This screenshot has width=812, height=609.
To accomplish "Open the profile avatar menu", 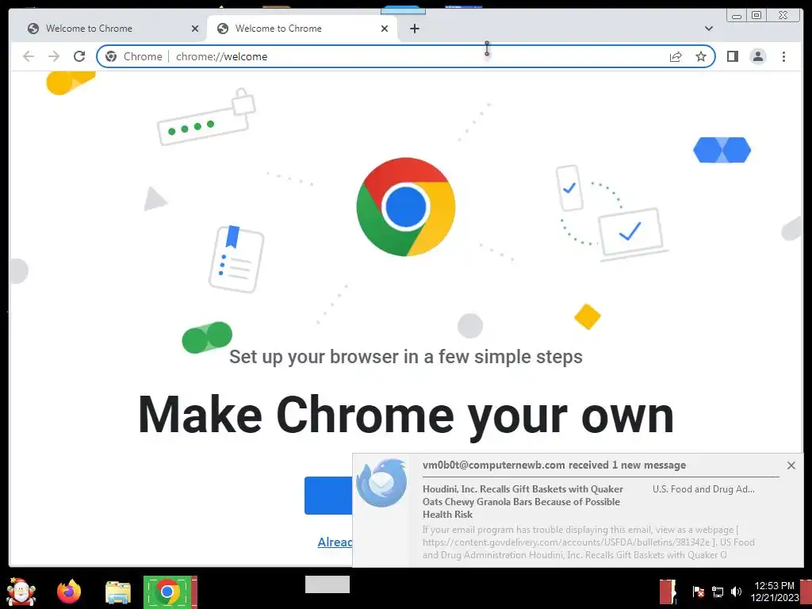I will point(757,56).
